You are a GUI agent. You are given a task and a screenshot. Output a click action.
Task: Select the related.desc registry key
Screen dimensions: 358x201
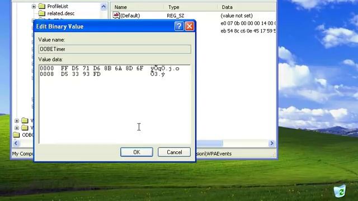tap(61, 13)
